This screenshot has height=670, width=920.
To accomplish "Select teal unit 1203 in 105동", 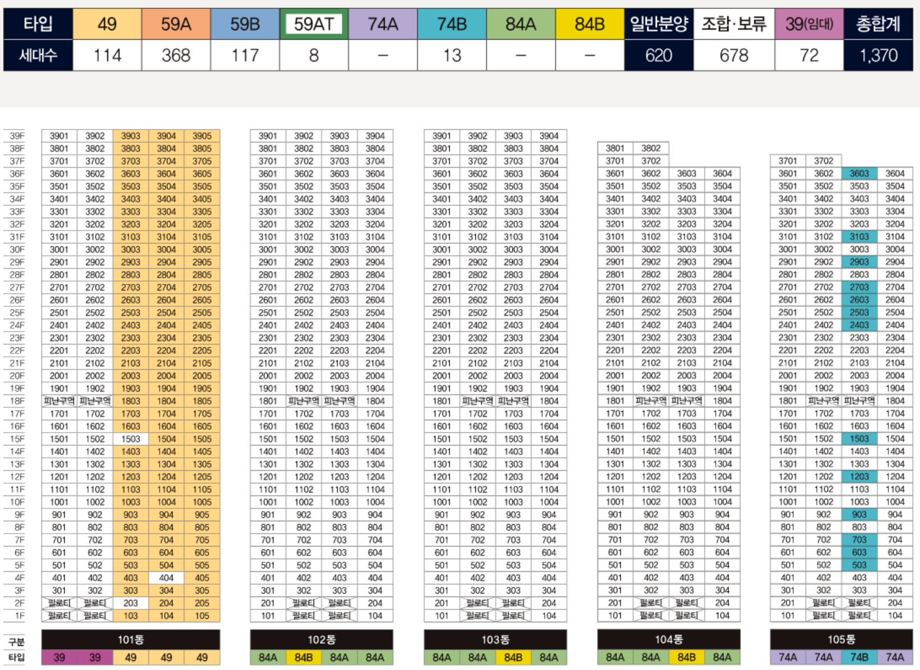I will (x=859, y=476).
